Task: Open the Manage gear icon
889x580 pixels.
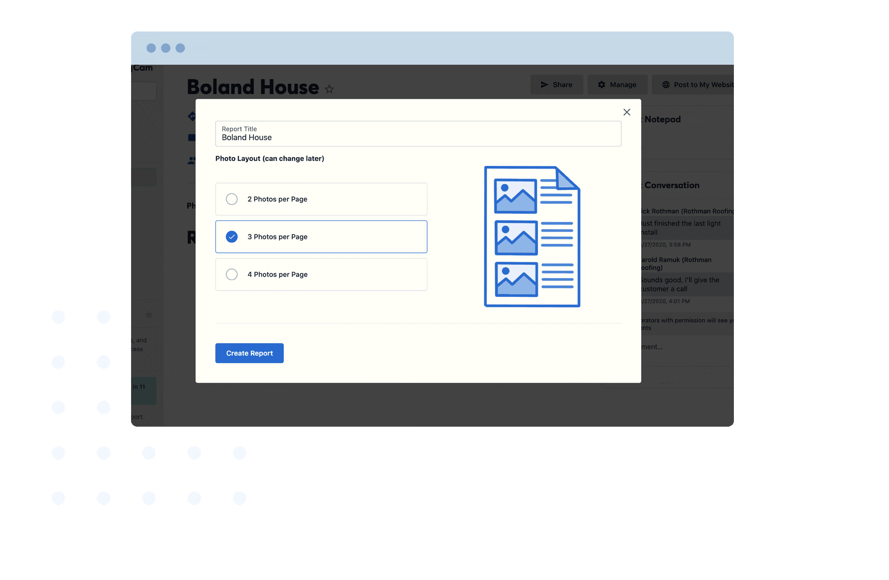Action: pyautogui.click(x=601, y=85)
